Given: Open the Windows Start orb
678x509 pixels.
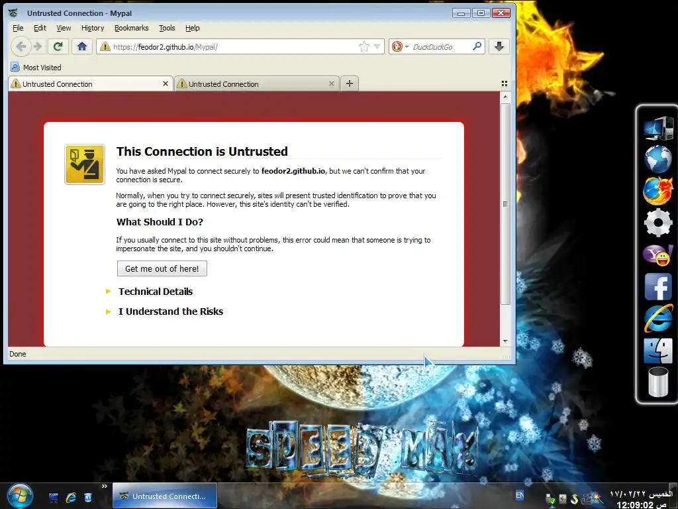Looking at the screenshot, I should tap(20, 496).
